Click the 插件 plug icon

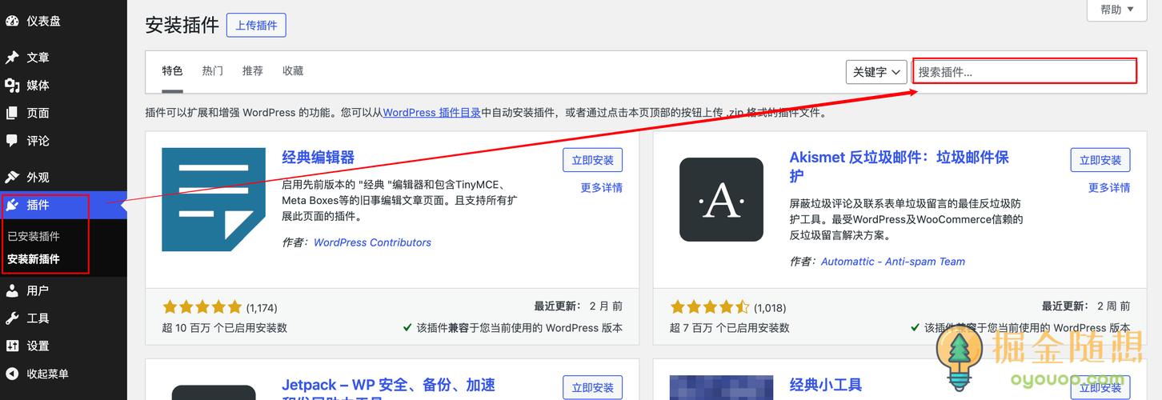pos(12,205)
